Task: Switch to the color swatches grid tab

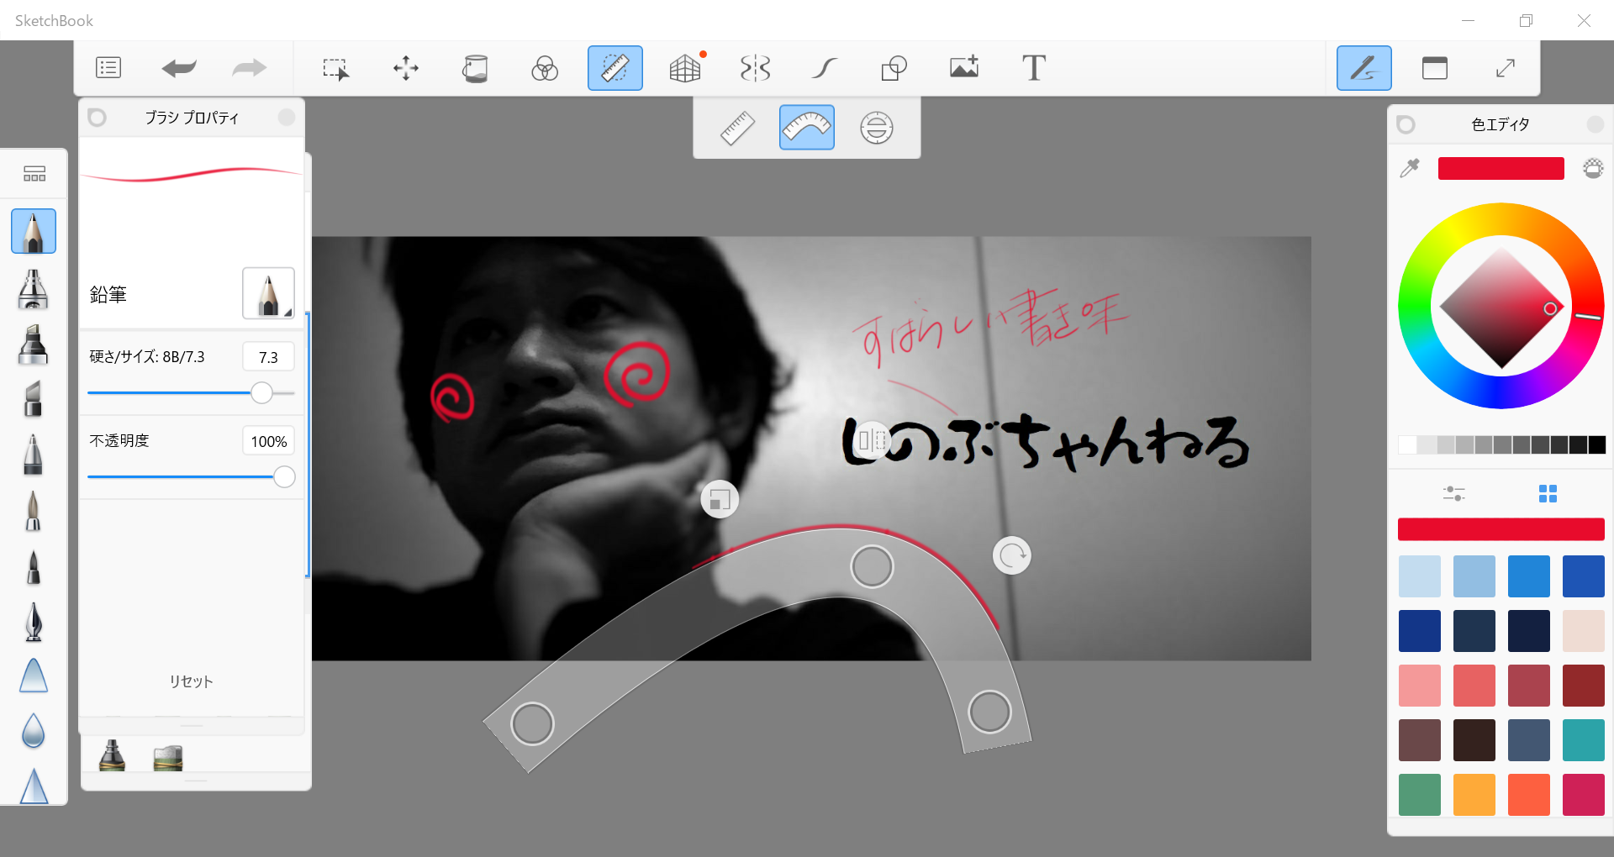Action: point(1548,493)
